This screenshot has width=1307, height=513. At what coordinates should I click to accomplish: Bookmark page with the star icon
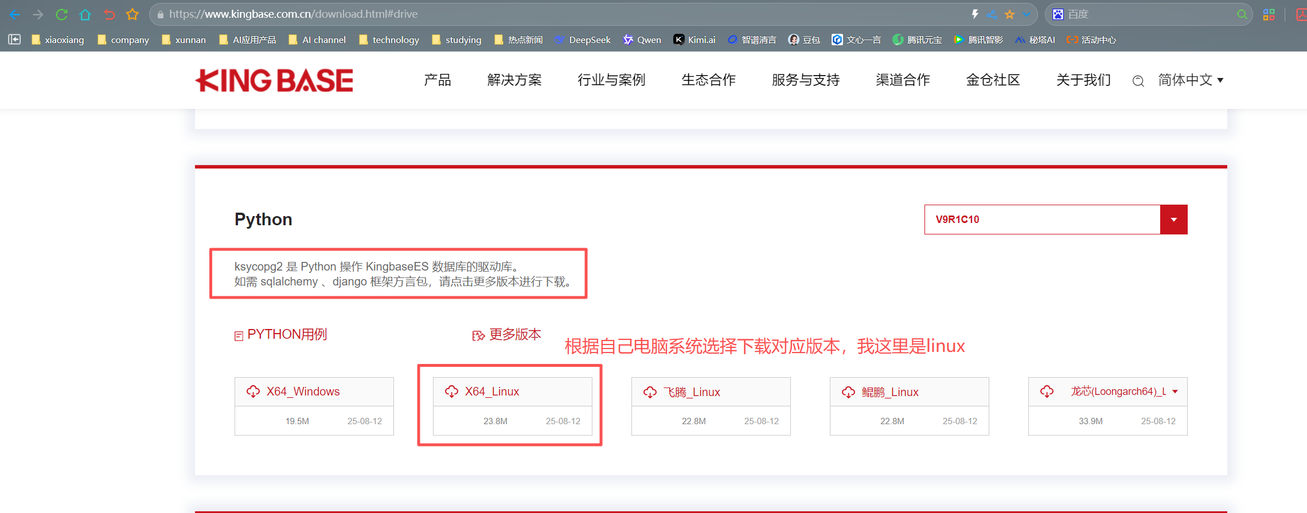coord(132,14)
